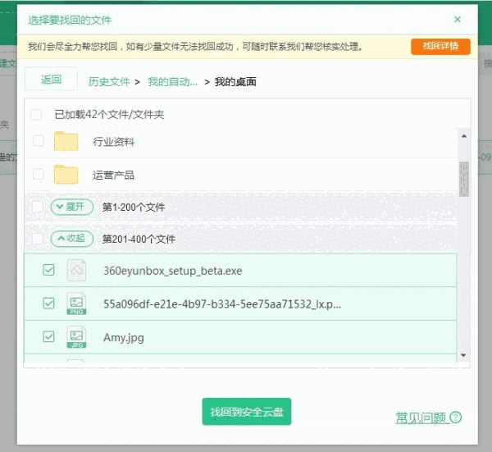Check the 第201-400个文件 group checkbox
This screenshot has width=492, height=452.
38,239
